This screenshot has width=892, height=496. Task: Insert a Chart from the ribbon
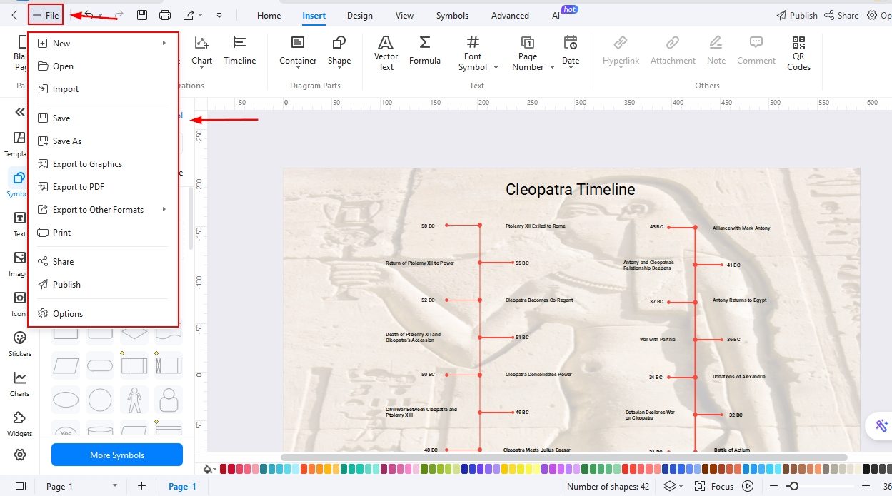pyautogui.click(x=201, y=50)
